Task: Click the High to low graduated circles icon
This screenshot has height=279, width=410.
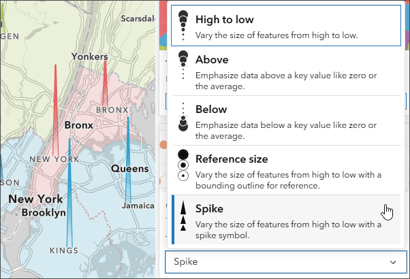Action: 182,26
